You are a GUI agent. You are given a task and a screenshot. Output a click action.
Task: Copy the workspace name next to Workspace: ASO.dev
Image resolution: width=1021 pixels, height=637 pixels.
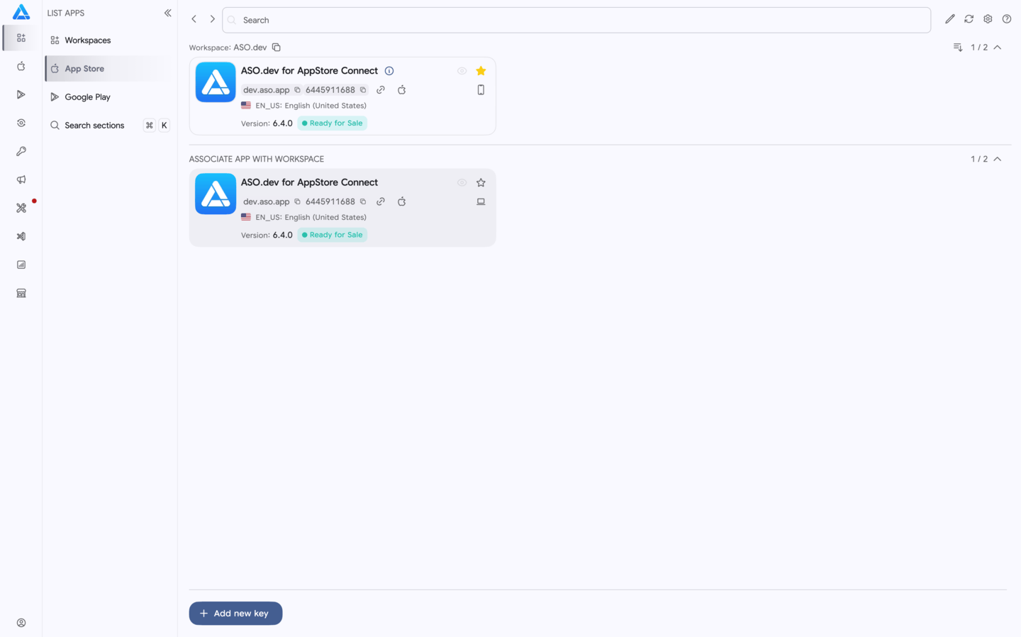[x=277, y=48]
